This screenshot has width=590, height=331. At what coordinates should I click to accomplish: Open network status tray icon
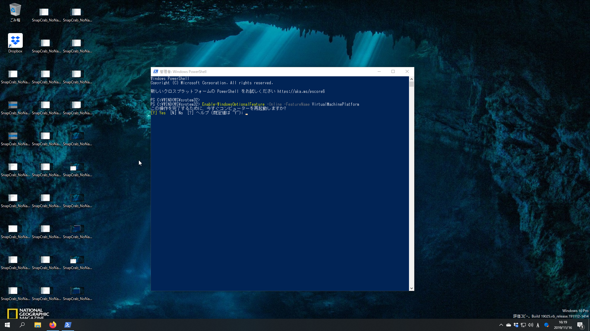523,325
